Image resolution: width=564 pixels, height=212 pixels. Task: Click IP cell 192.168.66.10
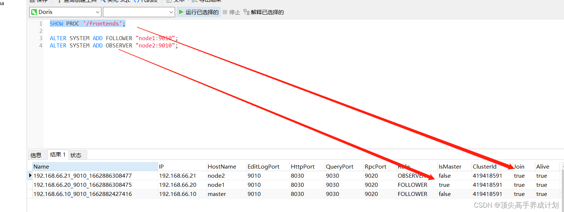tap(182, 194)
